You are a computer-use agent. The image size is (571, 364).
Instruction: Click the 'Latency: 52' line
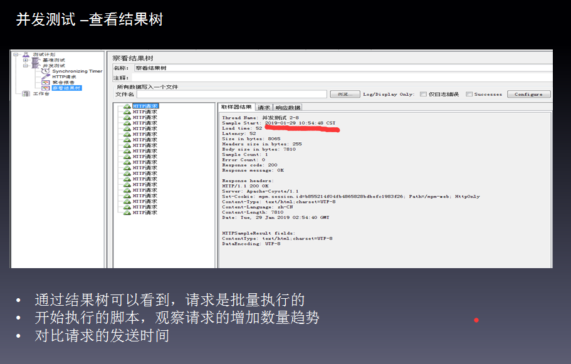pos(239,133)
